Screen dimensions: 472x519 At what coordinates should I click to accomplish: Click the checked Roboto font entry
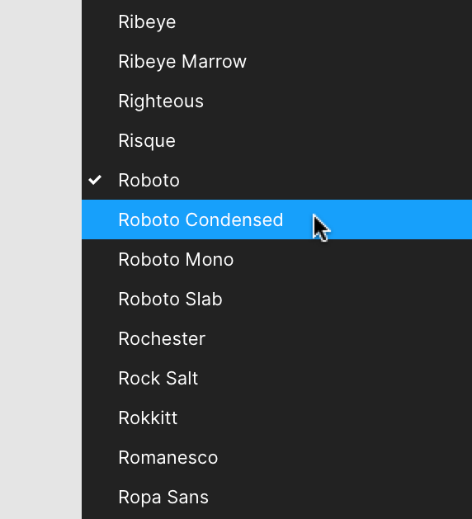pyautogui.click(x=276, y=180)
